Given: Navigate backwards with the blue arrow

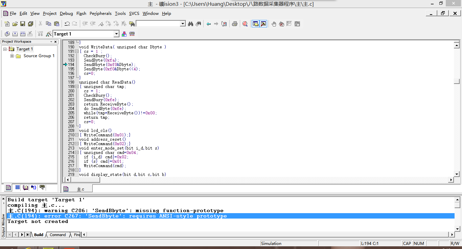Looking at the screenshot, I should [209, 24].
